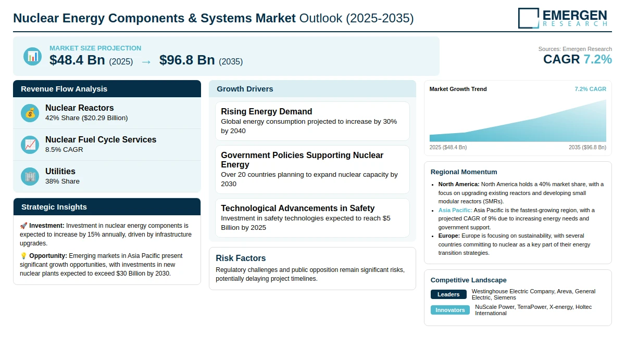Click the building icon next to Utilities

pyautogui.click(x=30, y=176)
